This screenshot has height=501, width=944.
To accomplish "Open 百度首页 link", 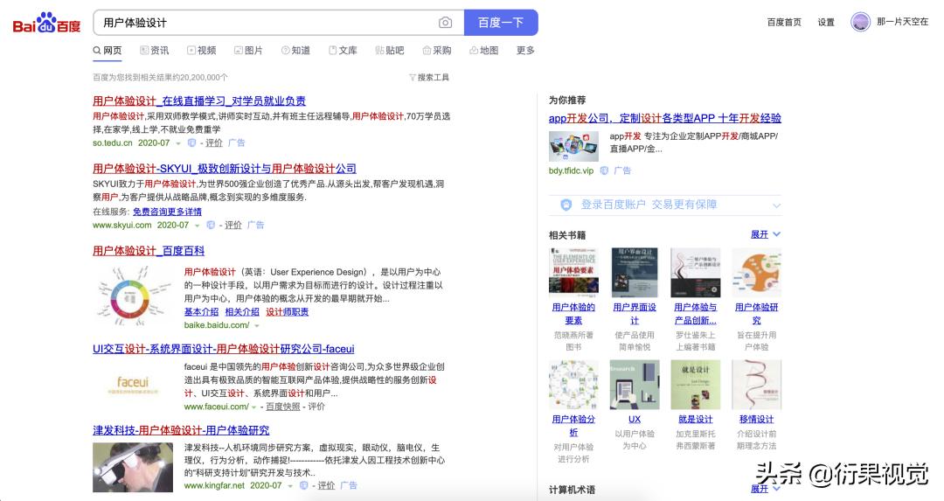I will click(x=784, y=22).
